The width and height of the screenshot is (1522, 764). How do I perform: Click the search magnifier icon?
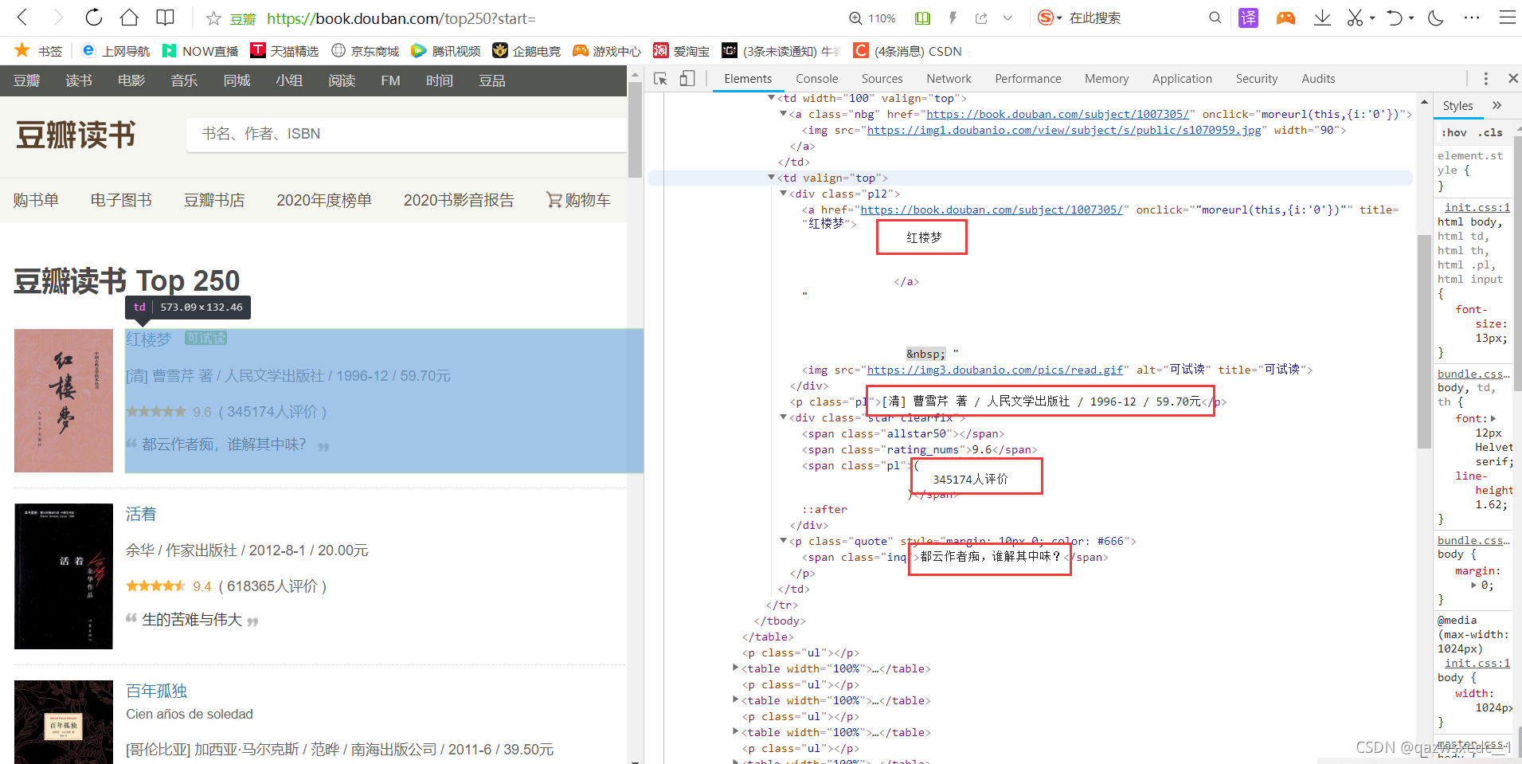1215,18
